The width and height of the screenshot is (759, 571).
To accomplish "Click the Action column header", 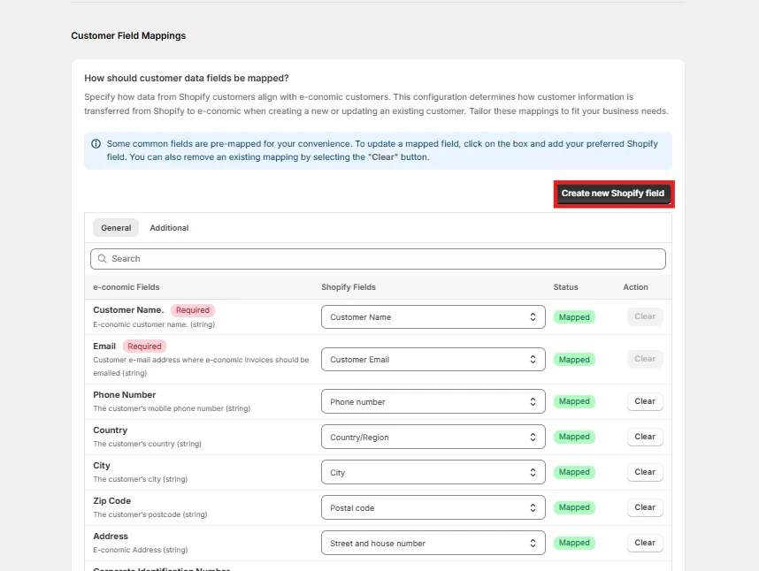I will coord(635,287).
